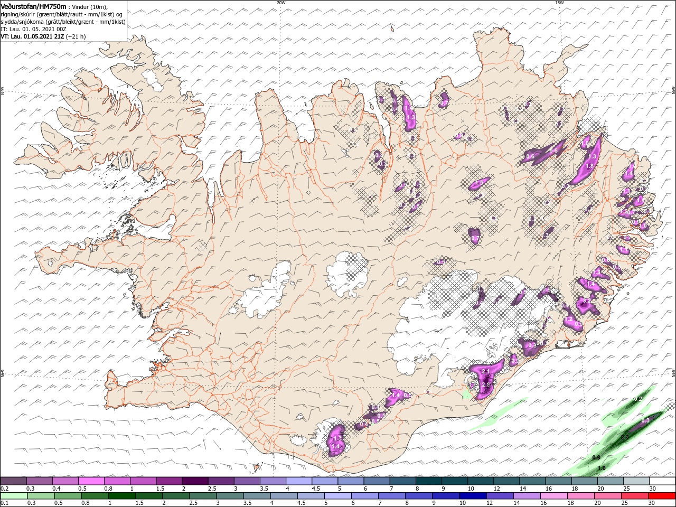Select the lower-row green swatch at 0.5
Screen dimensions: 676x507
pyautogui.click(x=68, y=496)
